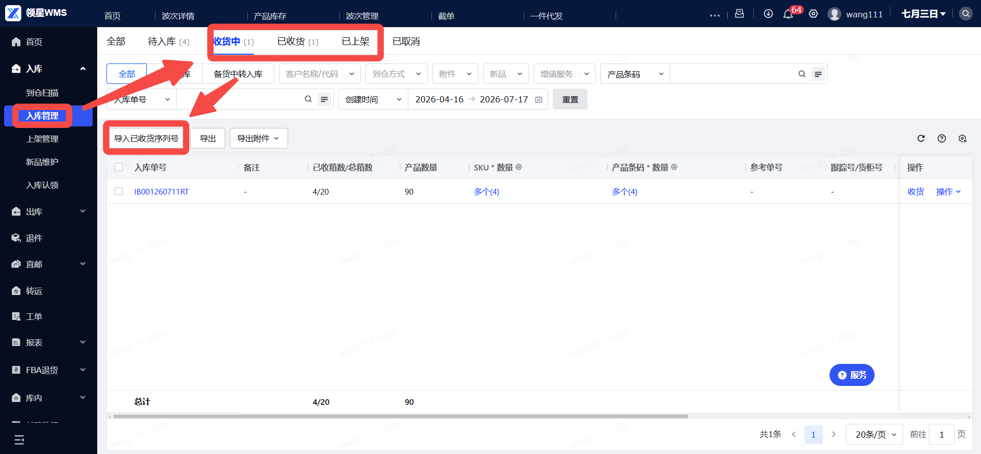Click the 导入已收货序列号 button
The image size is (981, 454).
(x=146, y=138)
